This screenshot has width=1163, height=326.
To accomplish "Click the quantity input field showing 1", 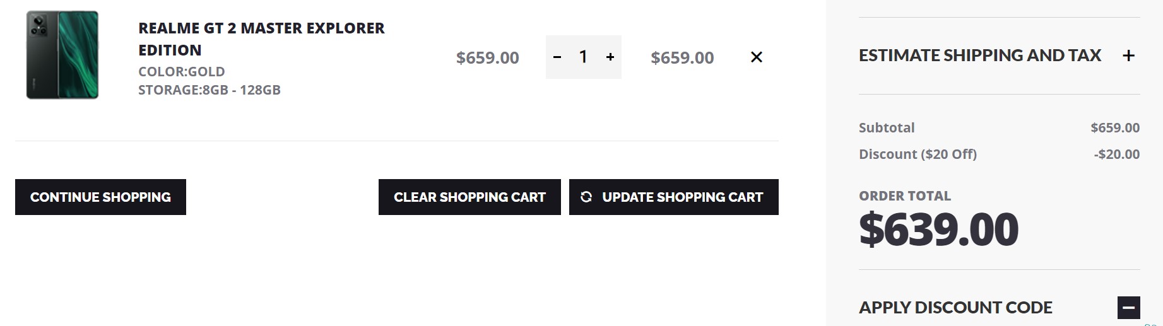I will click(583, 57).
